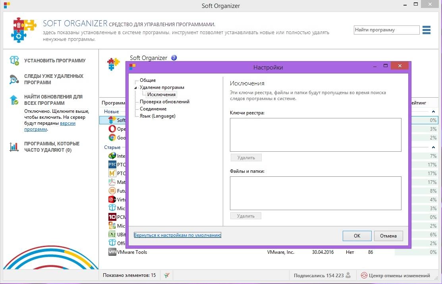Select the VMware Tools row name
The width and height of the screenshot is (442, 284).
pos(132,252)
